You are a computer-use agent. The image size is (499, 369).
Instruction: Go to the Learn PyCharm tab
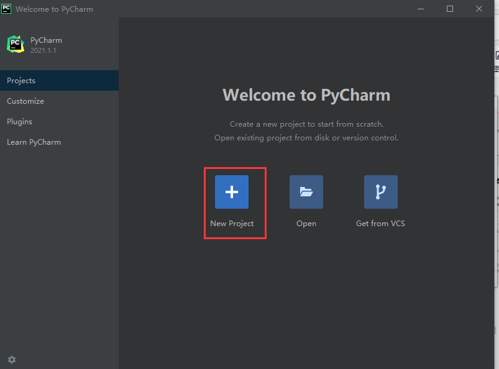[x=59, y=142]
